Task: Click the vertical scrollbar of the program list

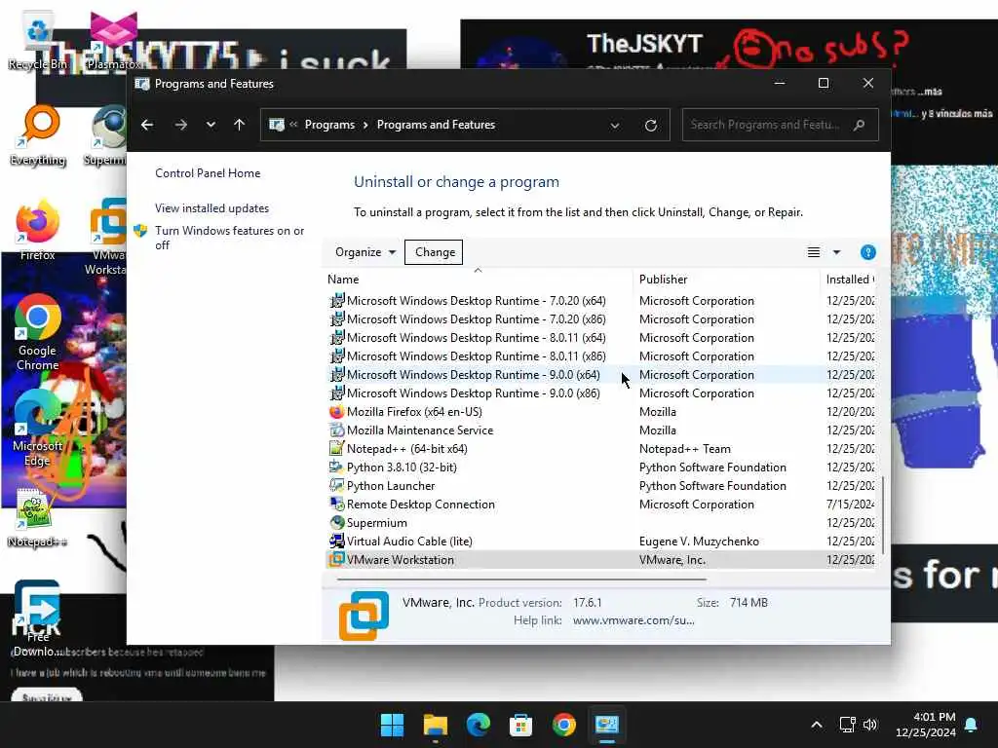Action: coord(883,514)
